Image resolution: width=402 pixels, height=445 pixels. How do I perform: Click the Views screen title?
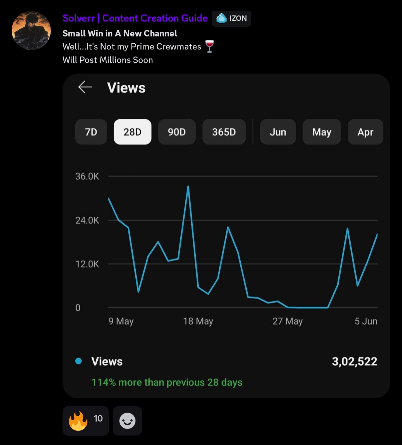coord(126,88)
